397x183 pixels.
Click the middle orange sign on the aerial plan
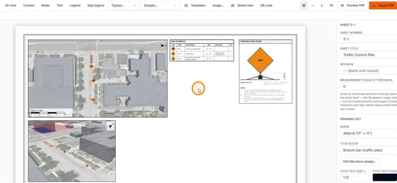pos(93,80)
